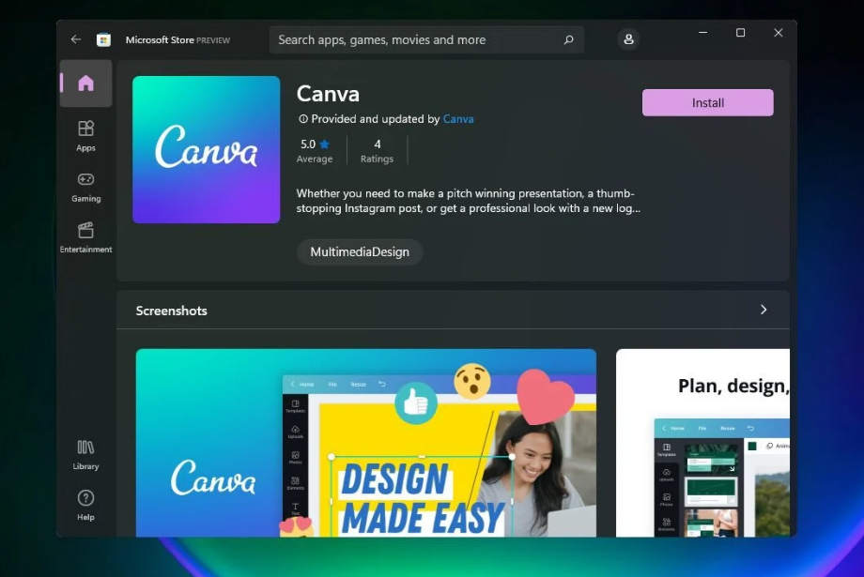The width and height of the screenshot is (864, 577).
Task: Open the Gaming section
Action: tap(85, 185)
